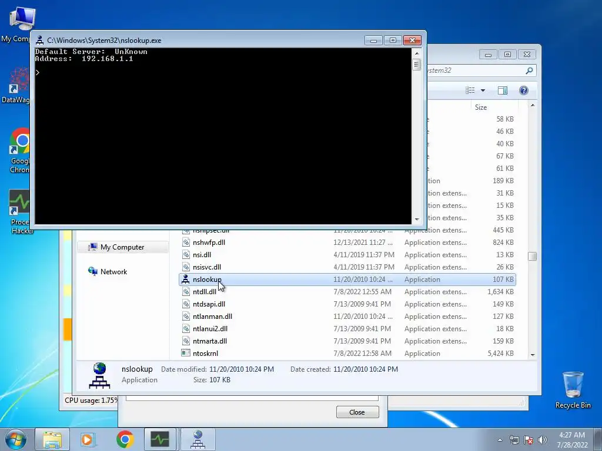The height and width of the screenshot is (451, 602).
Task: Click the 5,424 KB size of ntoskrnl
Action: coord(500,354)
